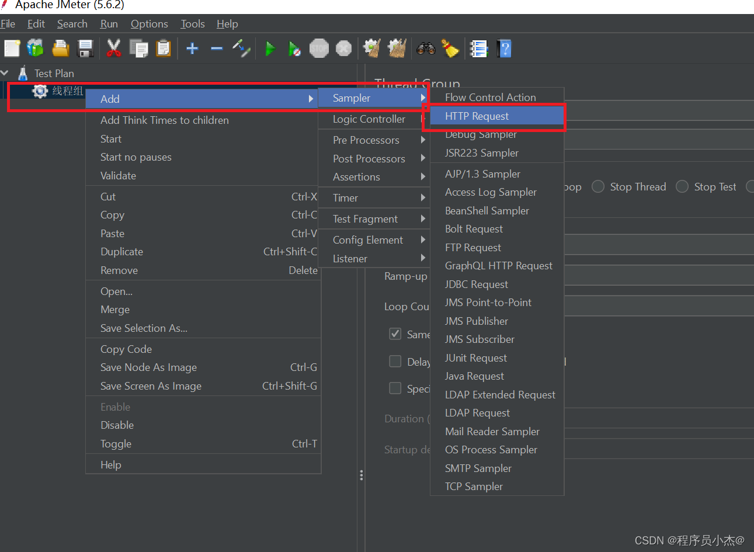This screenshot has width=754, height=552.
Task: Click the Cut scissors icon
Action: point(113,48)
